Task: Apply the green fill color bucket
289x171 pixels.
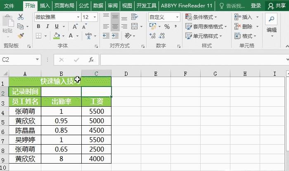Action: point(57,36)
